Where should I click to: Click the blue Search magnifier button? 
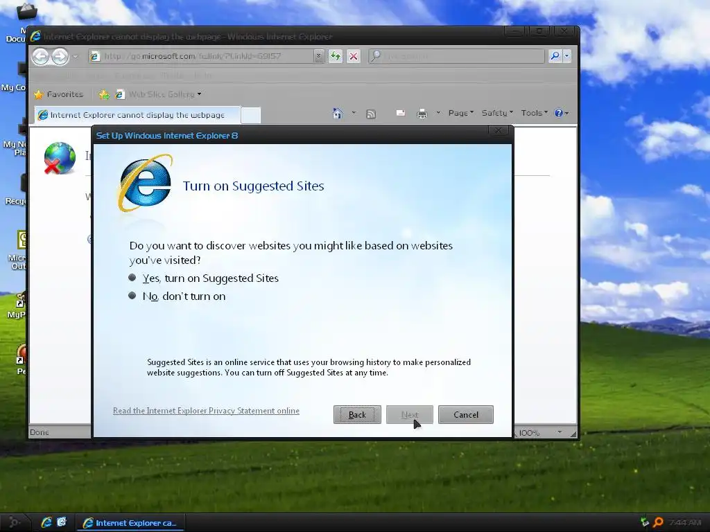pos(555,56)
